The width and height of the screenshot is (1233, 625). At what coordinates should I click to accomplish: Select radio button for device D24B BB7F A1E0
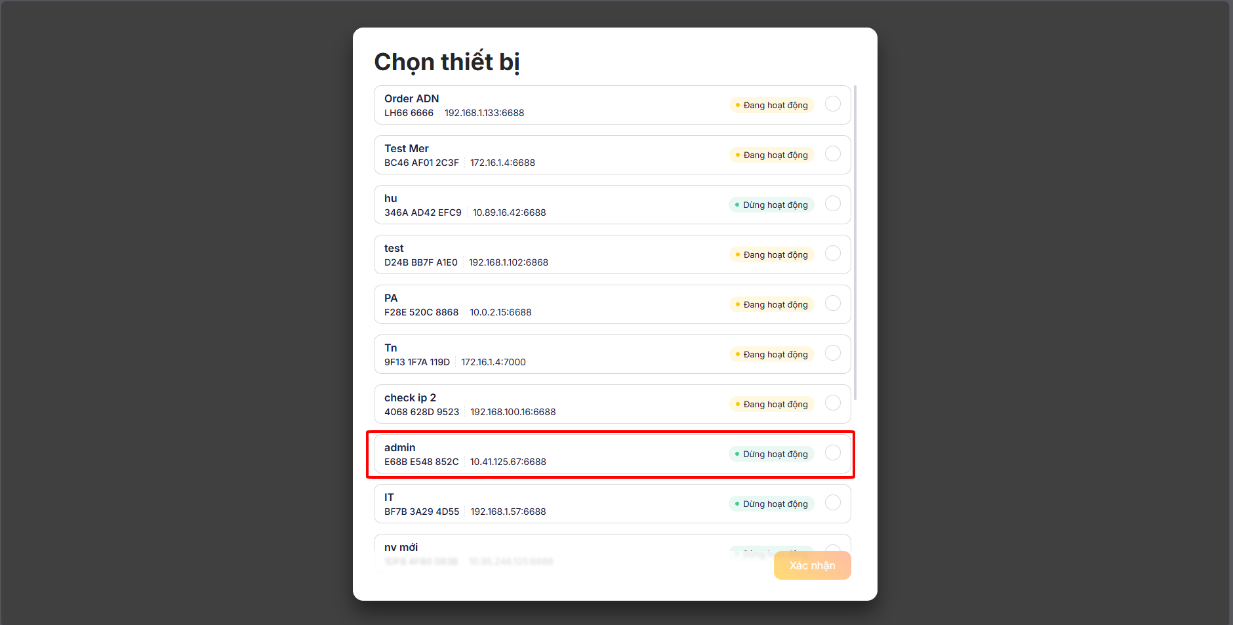[832, 254]
